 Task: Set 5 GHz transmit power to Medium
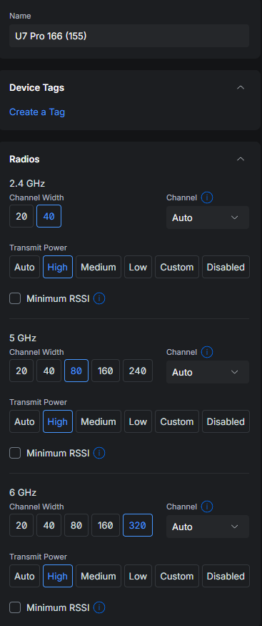[x=99, y=421]
